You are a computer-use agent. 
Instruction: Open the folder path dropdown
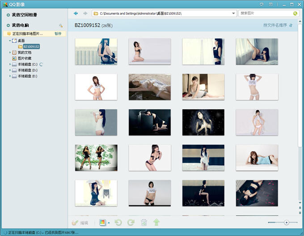point(234,13)
